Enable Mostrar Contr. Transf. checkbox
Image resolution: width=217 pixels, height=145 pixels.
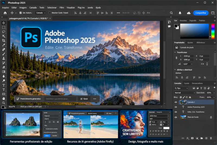pos(50,13)
